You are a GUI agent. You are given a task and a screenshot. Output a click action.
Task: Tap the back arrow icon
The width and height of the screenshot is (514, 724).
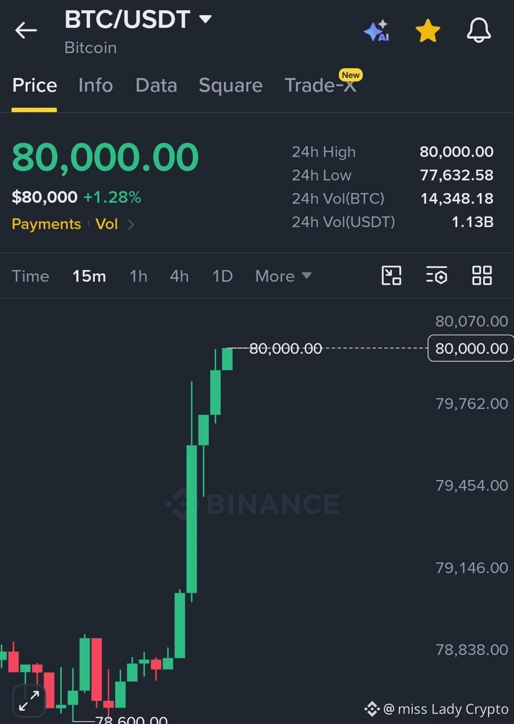click(26, 30)
